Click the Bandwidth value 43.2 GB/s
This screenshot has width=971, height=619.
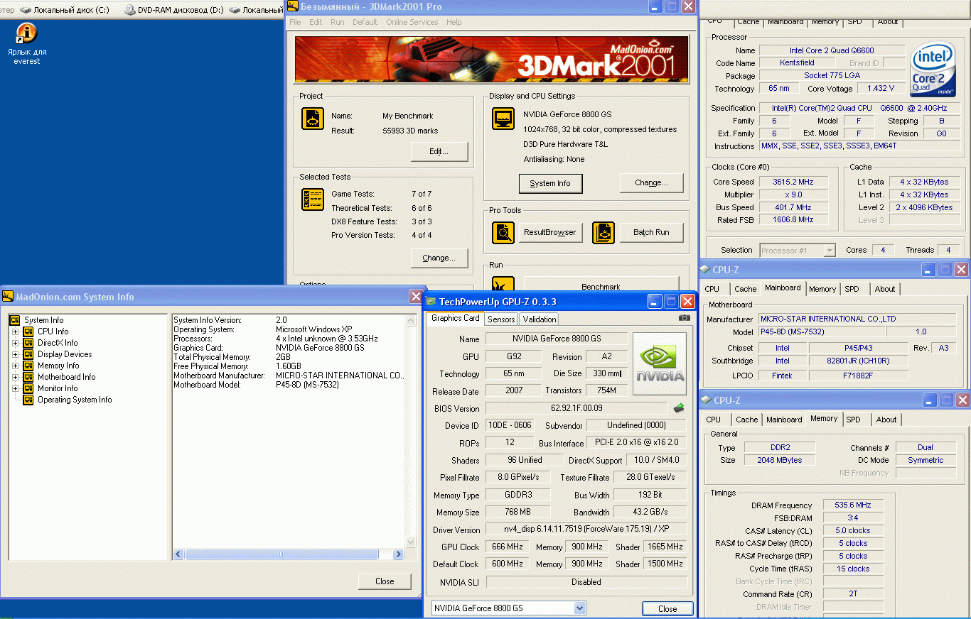(x=650, y=512)
